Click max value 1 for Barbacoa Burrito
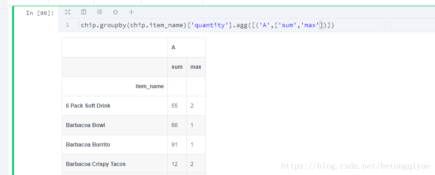The width and height of the screenshot is (435, 175). coord(192,145)
